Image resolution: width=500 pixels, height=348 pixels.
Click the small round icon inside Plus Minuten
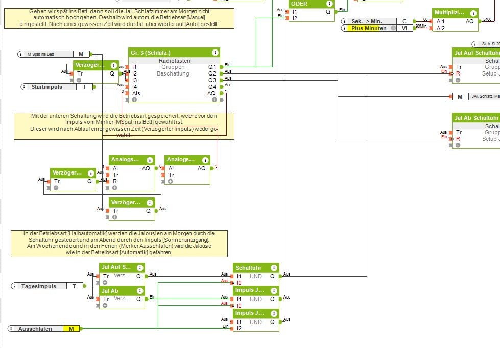[x=393, y=28]
